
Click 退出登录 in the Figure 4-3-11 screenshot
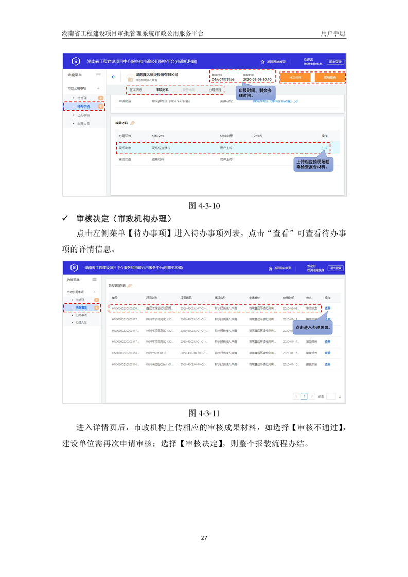[x=335, y=268]
